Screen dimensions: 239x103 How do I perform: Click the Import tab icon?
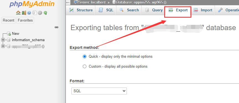(196, 10)
